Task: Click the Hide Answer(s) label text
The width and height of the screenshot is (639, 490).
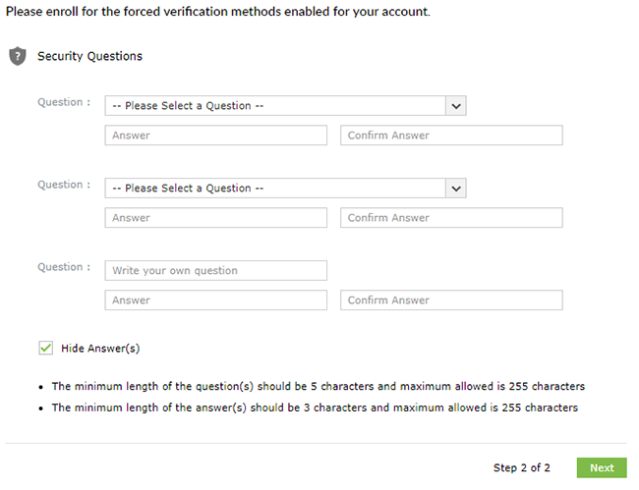Action: coord(100,349)
